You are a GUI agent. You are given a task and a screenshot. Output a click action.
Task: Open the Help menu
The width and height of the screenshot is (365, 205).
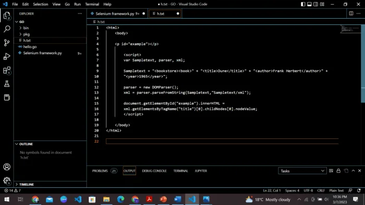click(x=107, y=4)
